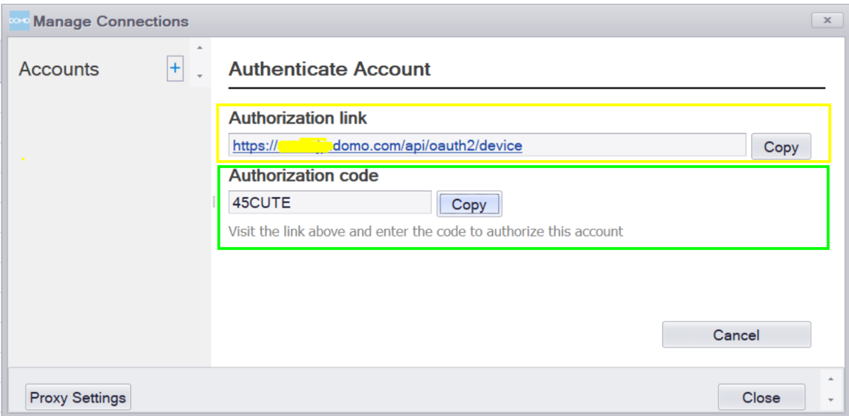Click the splitter grip beside the Accounts panel
The height and width of the screenshot is (416, 849).
pyautogui.click(x=214, y=202)
